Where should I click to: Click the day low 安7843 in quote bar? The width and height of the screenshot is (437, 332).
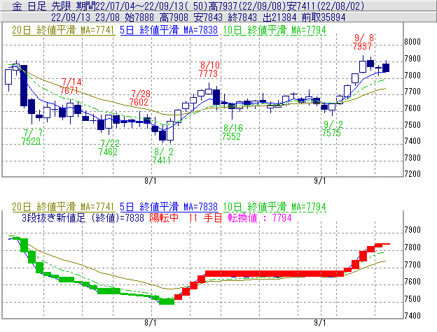click(x=208, y=17)
